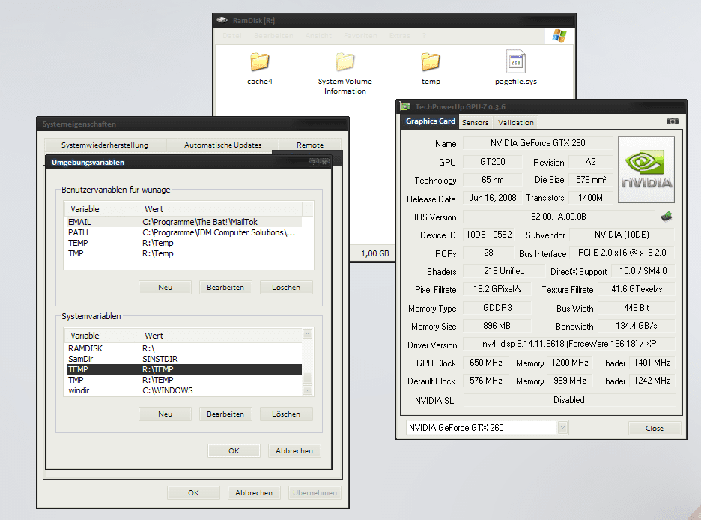Click the Wert column header in Systemvariablen

point(220,336)
